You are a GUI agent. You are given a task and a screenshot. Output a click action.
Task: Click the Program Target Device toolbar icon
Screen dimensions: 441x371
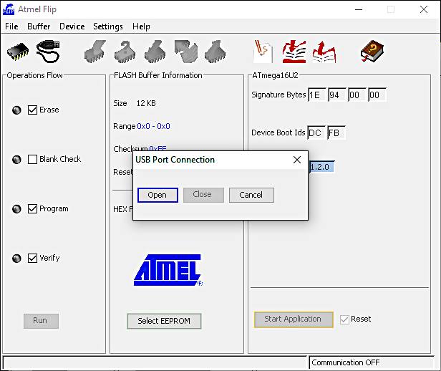155,51
